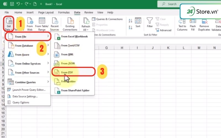The height and width of the screenshot is (138, 221).
Task: Create new workbook from Quick Access
Action: [x=35, y=4]
